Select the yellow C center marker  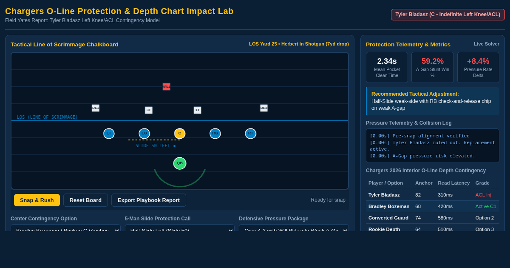[x=180, y=134]
